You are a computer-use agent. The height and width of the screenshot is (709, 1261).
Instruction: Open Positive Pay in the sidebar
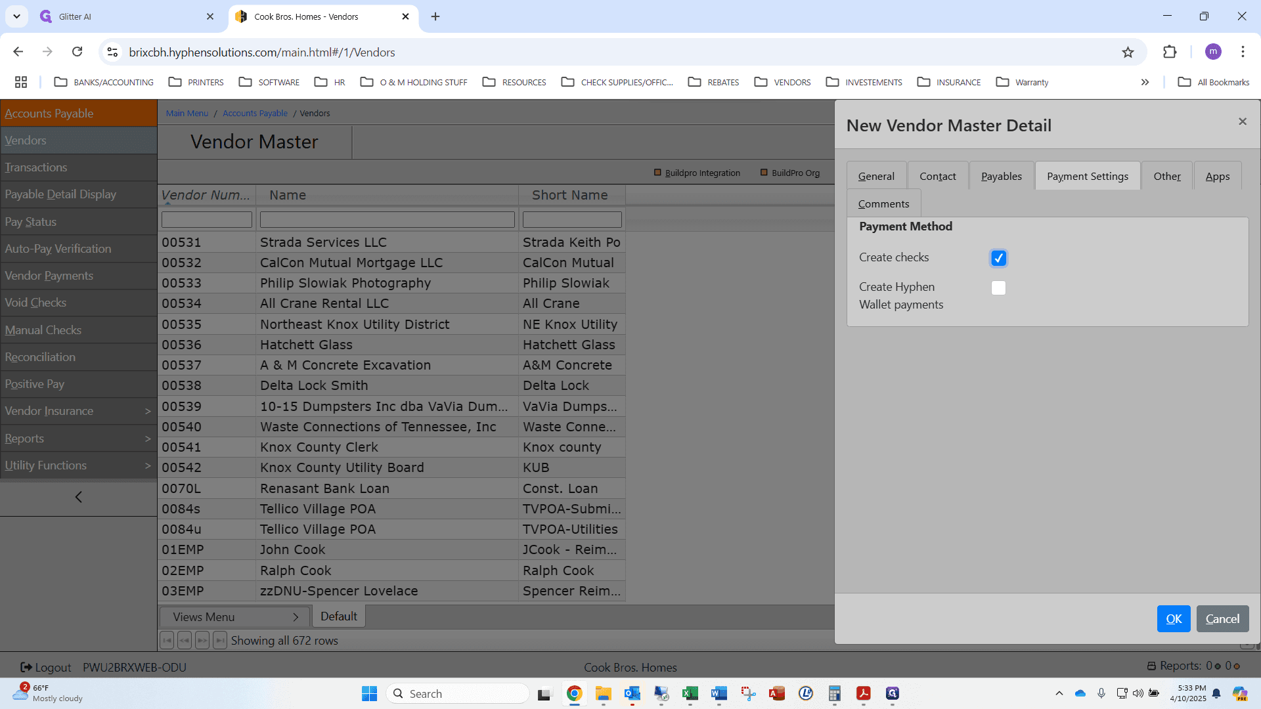click(x=78, y=384)
